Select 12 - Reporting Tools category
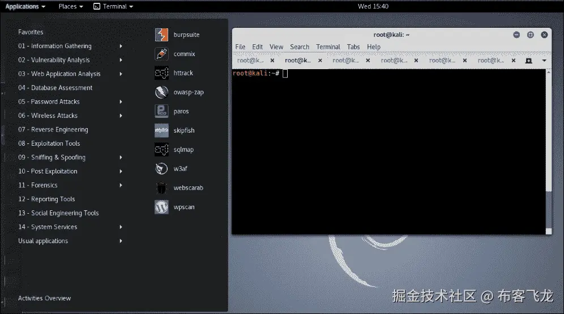The image size is (564, 314). [47, 199]
